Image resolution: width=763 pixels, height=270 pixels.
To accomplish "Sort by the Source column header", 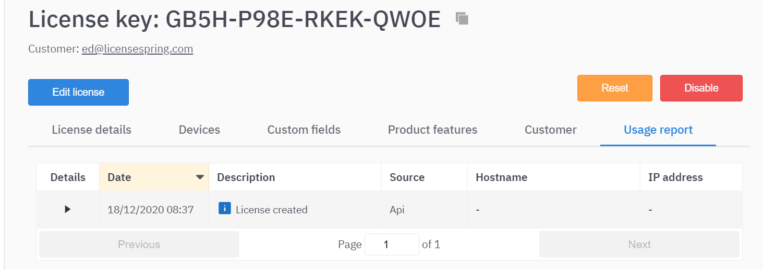I will point(407,177).
